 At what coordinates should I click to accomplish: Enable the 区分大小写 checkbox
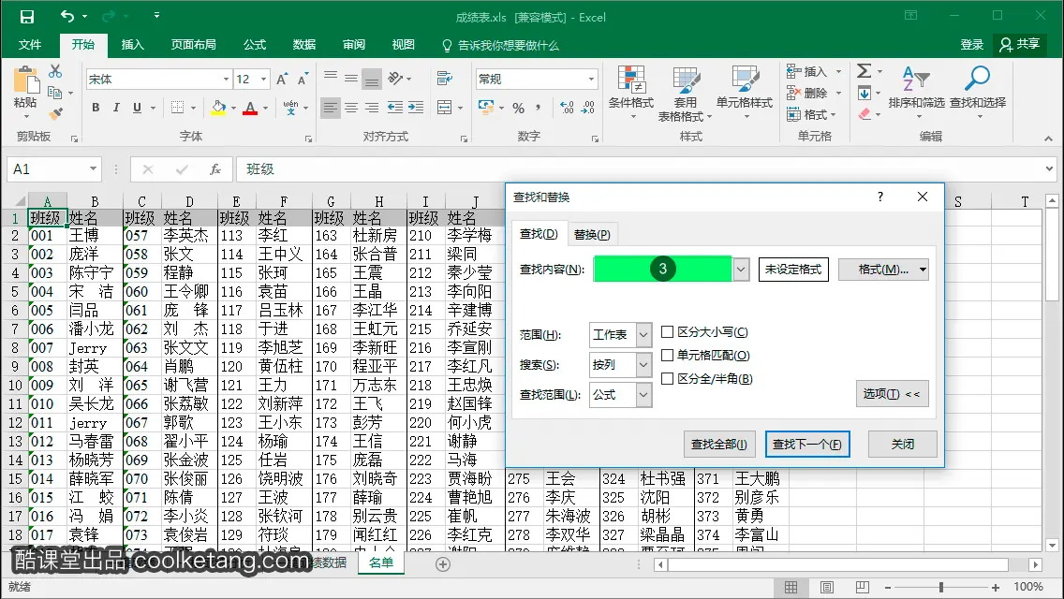point(667,331)
